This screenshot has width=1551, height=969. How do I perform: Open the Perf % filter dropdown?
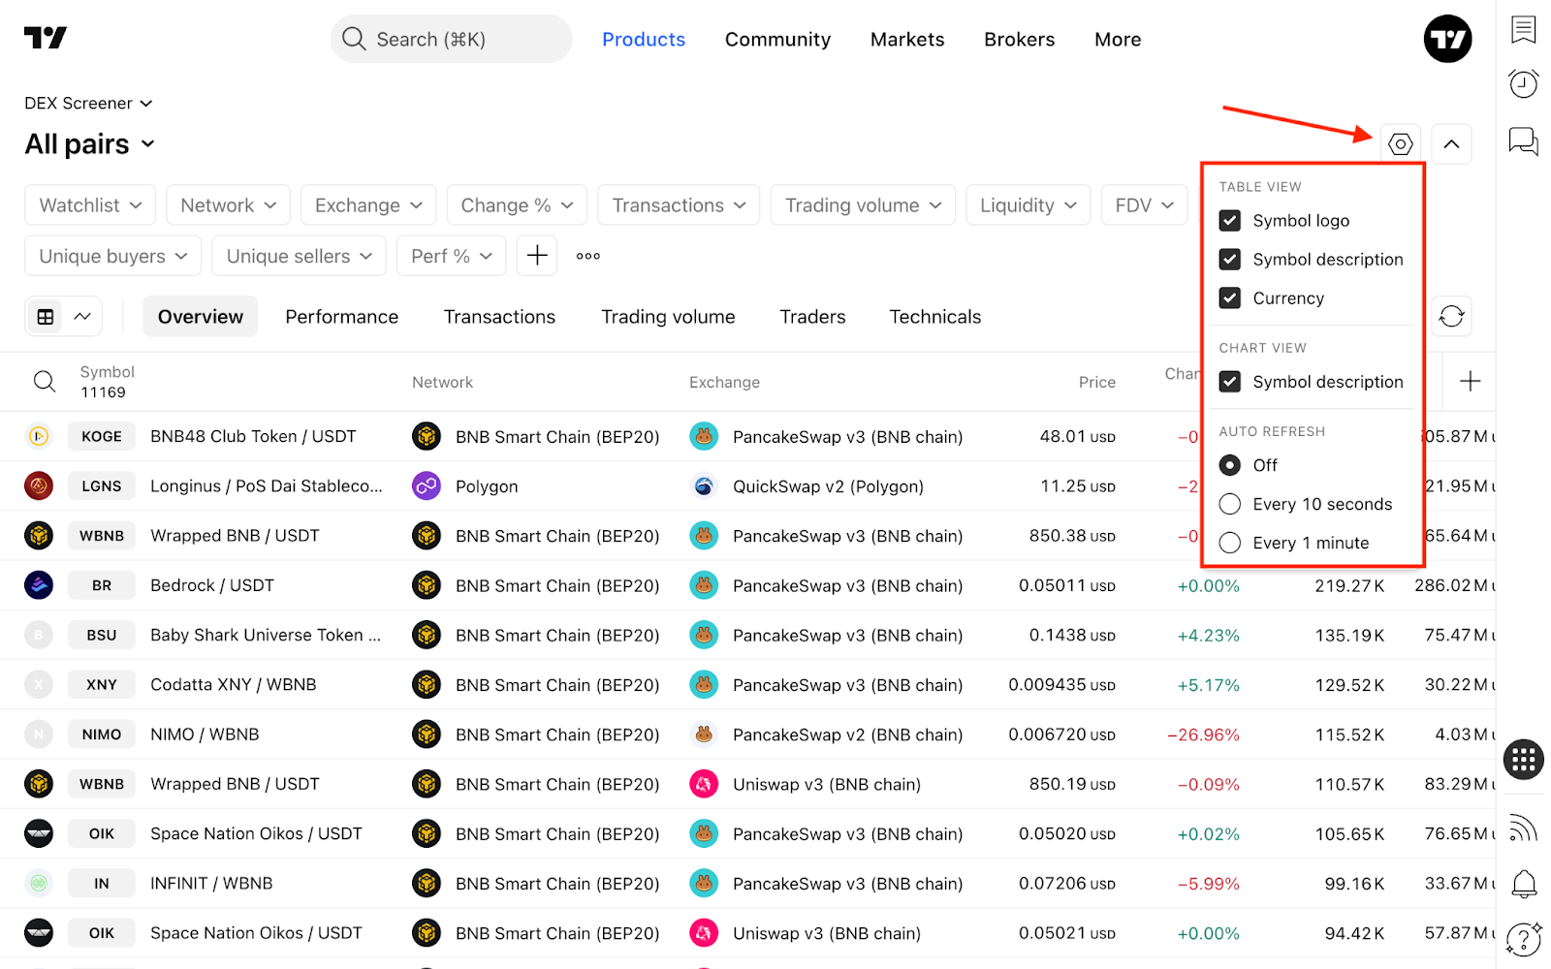point(451,256)
